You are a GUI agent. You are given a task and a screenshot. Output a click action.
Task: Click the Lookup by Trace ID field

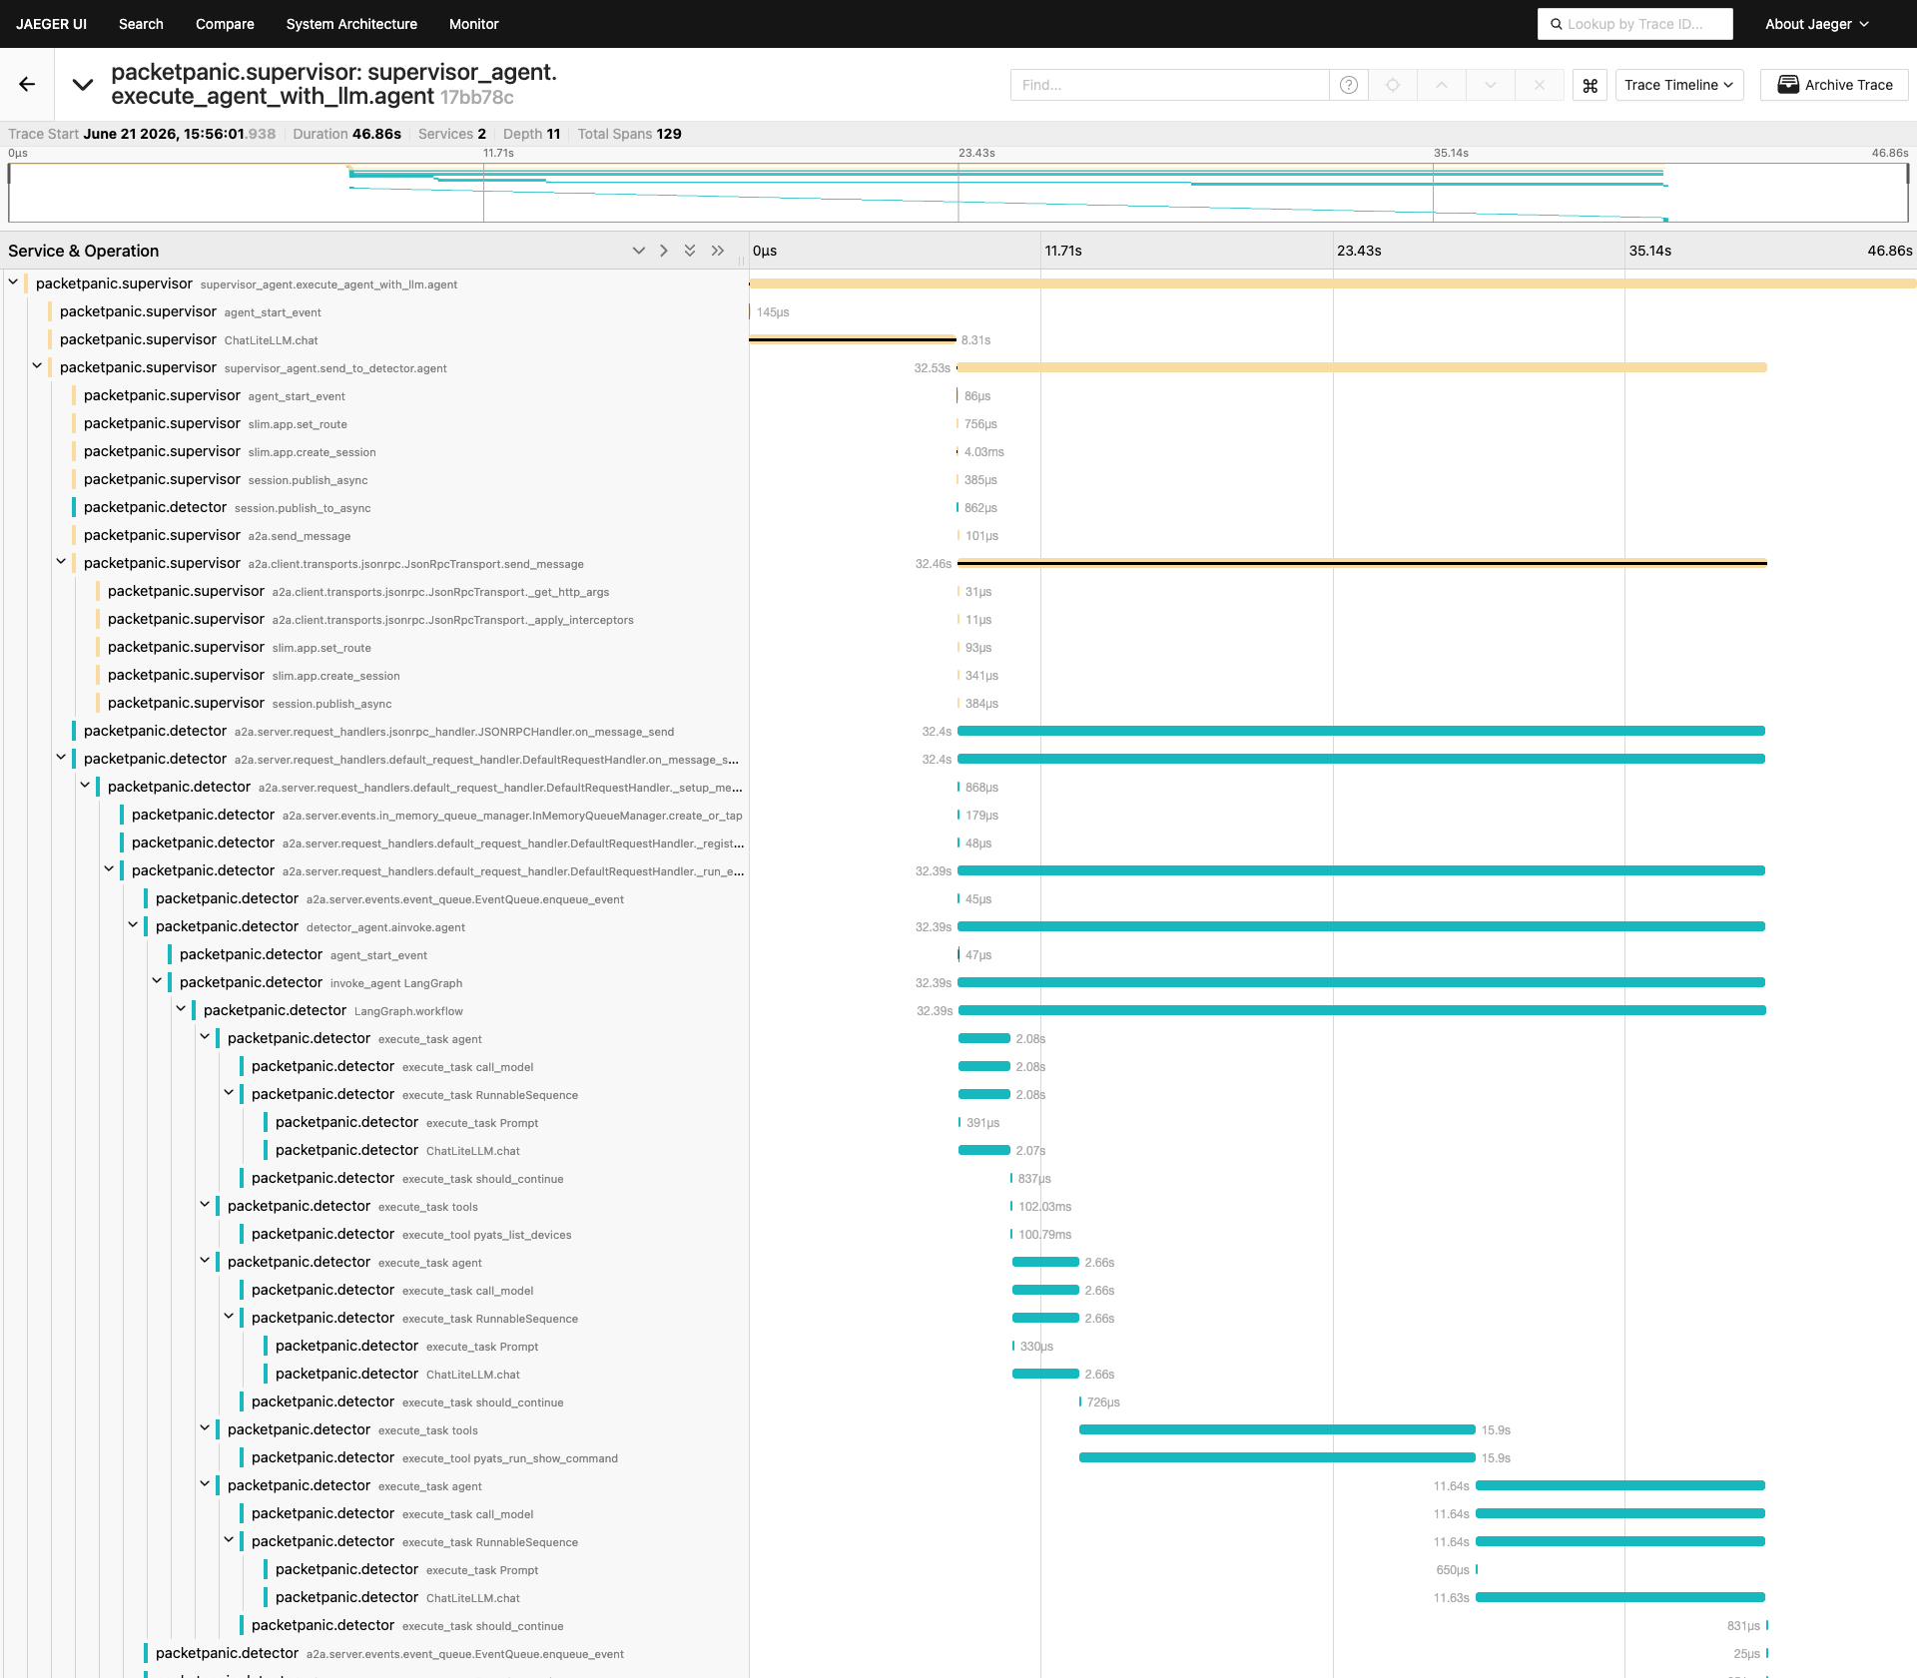1635,24
